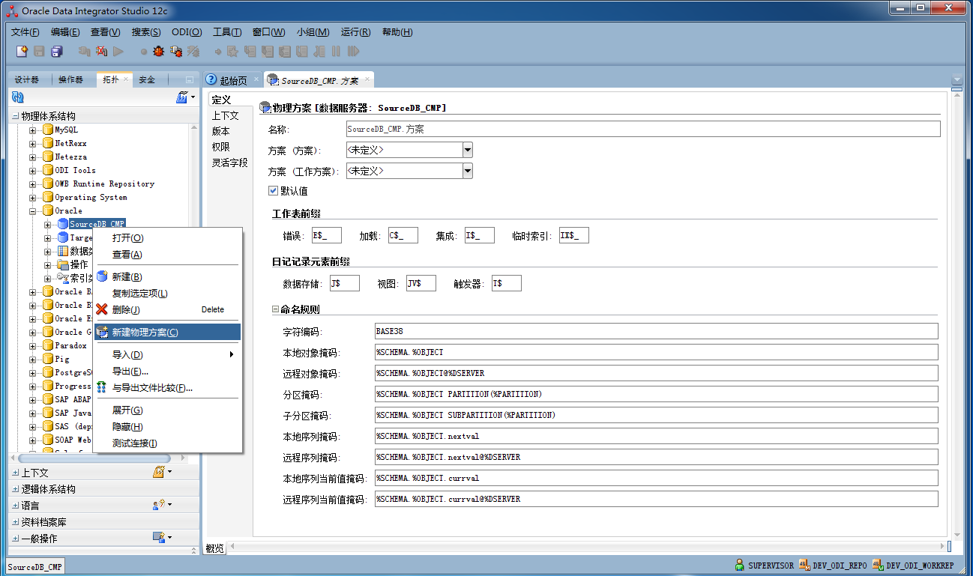
Task: Click the minimize panel icon in navigator
Action: click(x=190, y=79)
